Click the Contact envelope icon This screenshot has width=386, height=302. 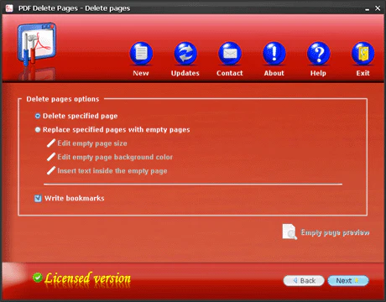(230, 53)
